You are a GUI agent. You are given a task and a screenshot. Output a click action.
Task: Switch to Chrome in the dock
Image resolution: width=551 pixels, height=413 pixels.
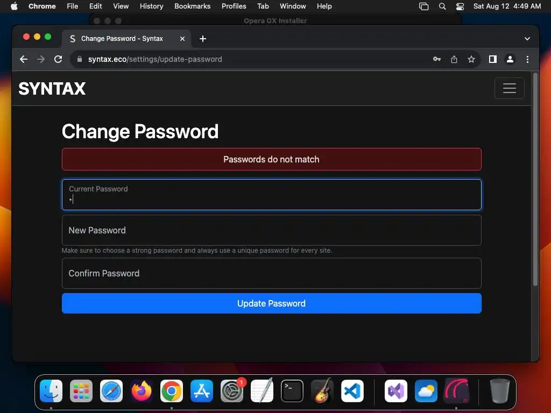pos(172,391)
